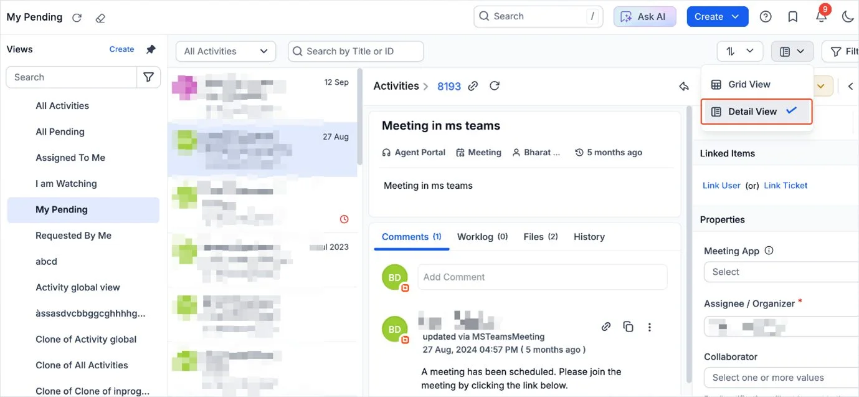The width and height of the screenshot is (859, 397).
Task: Copy link icon next to 8193
Action: 473,86
